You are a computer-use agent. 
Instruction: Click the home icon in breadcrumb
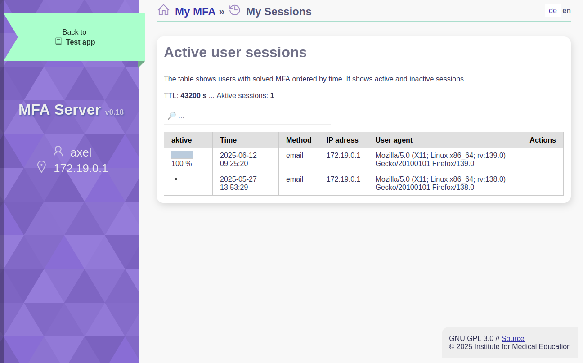pyautogui.click(x=163, y=10)
